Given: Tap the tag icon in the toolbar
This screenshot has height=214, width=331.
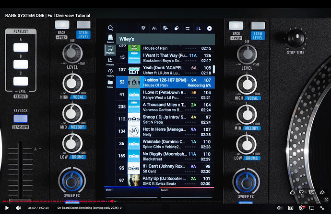Looking at the screenshot, I should coord(177,28).
